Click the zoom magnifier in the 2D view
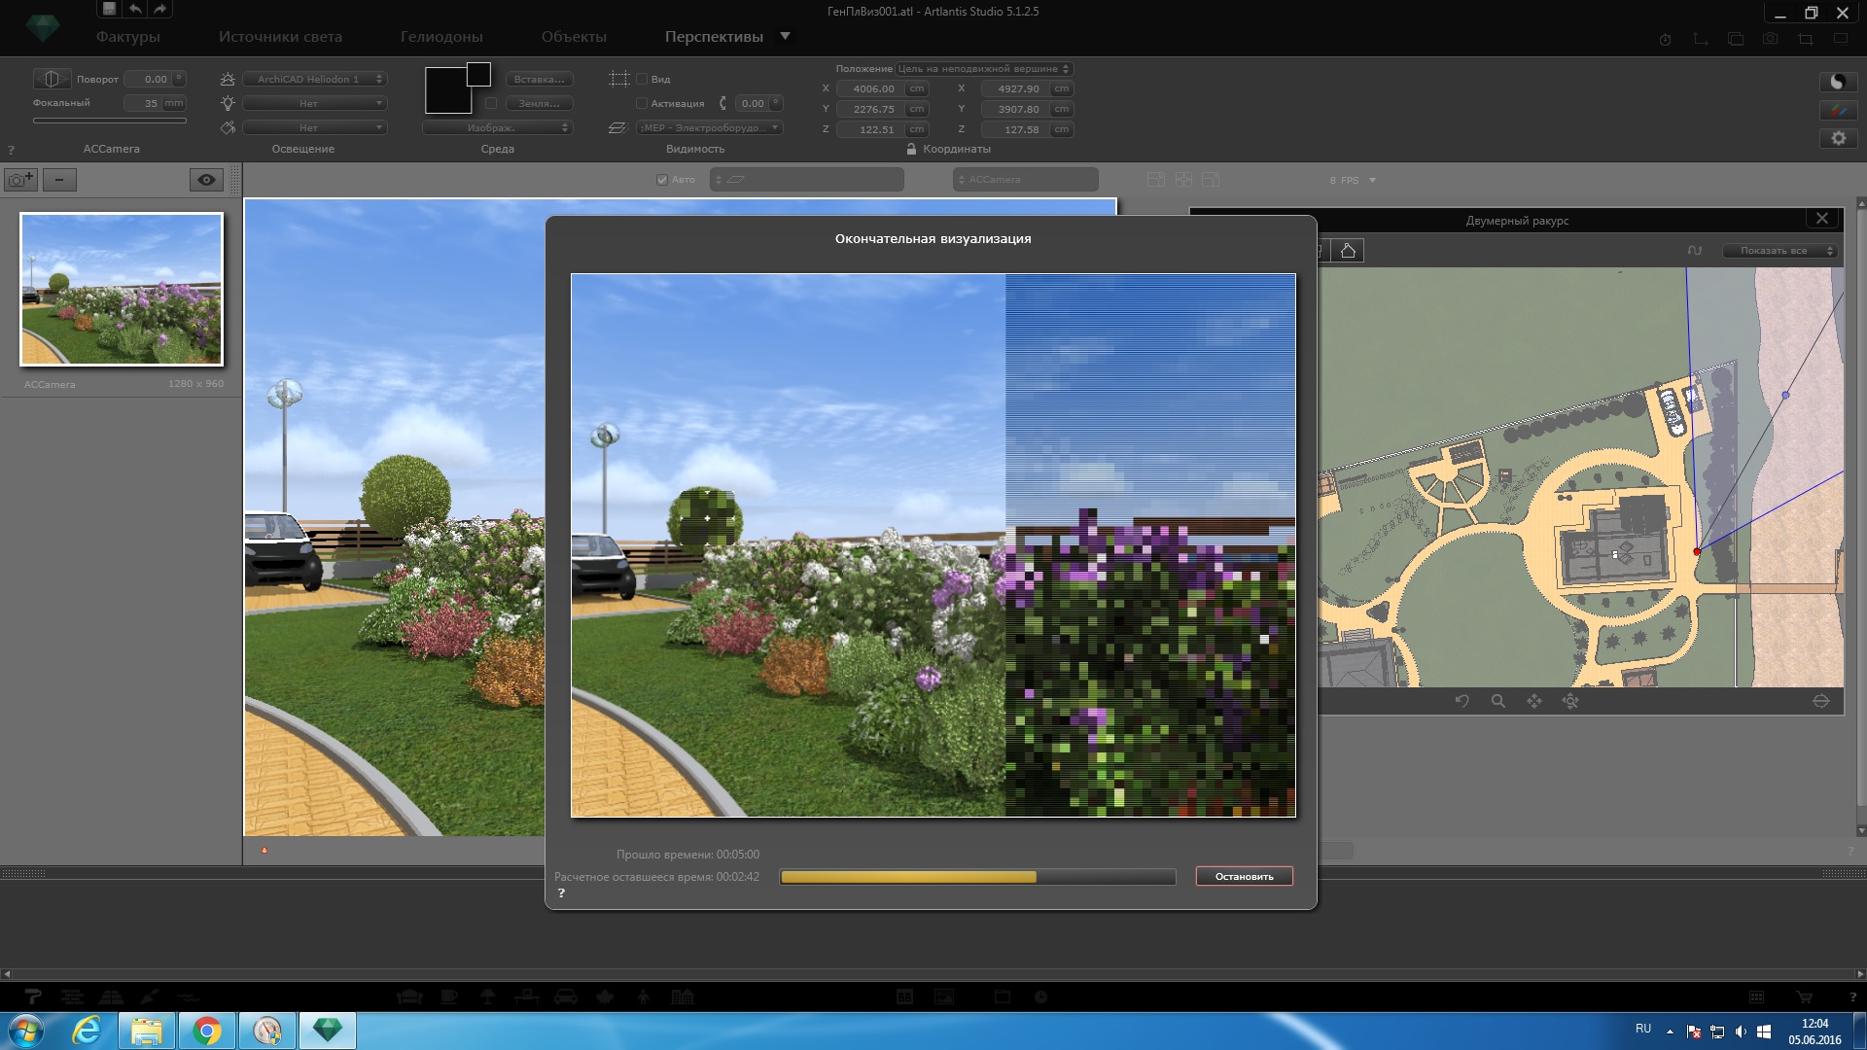1867x1050 pixels. click(1498, 701)
